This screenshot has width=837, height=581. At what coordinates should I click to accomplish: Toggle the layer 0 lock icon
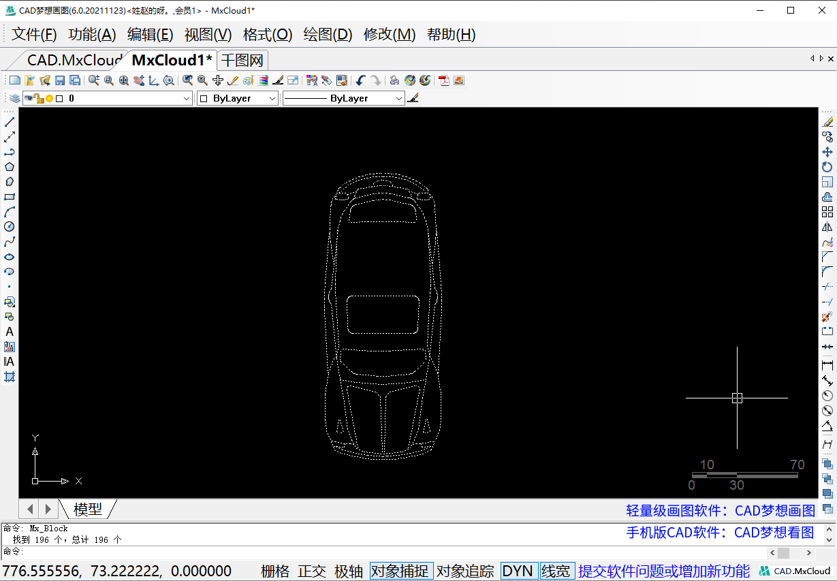click(40, 99)
